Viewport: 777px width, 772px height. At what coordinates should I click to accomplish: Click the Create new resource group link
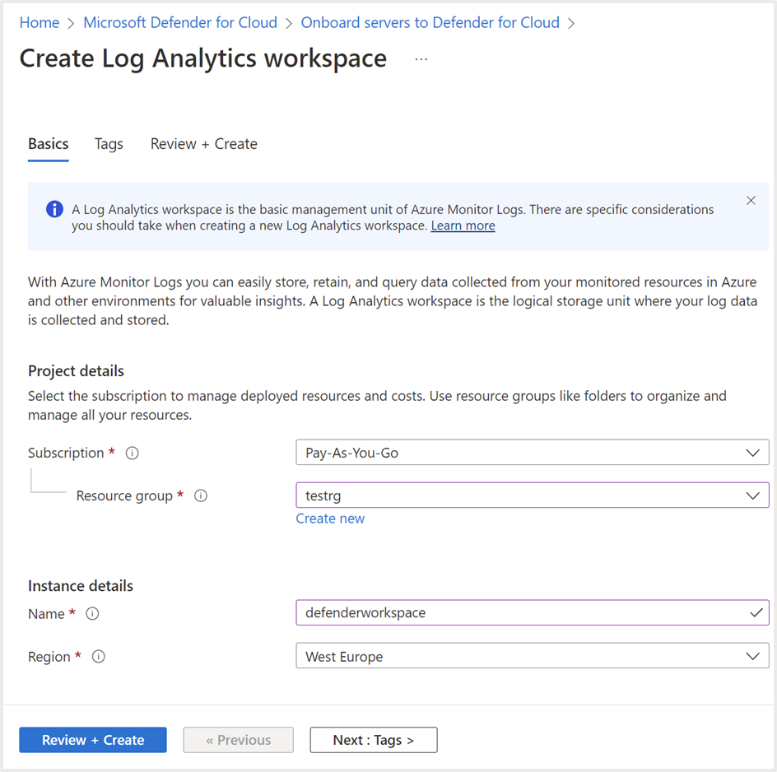click(x=330, y=519)
